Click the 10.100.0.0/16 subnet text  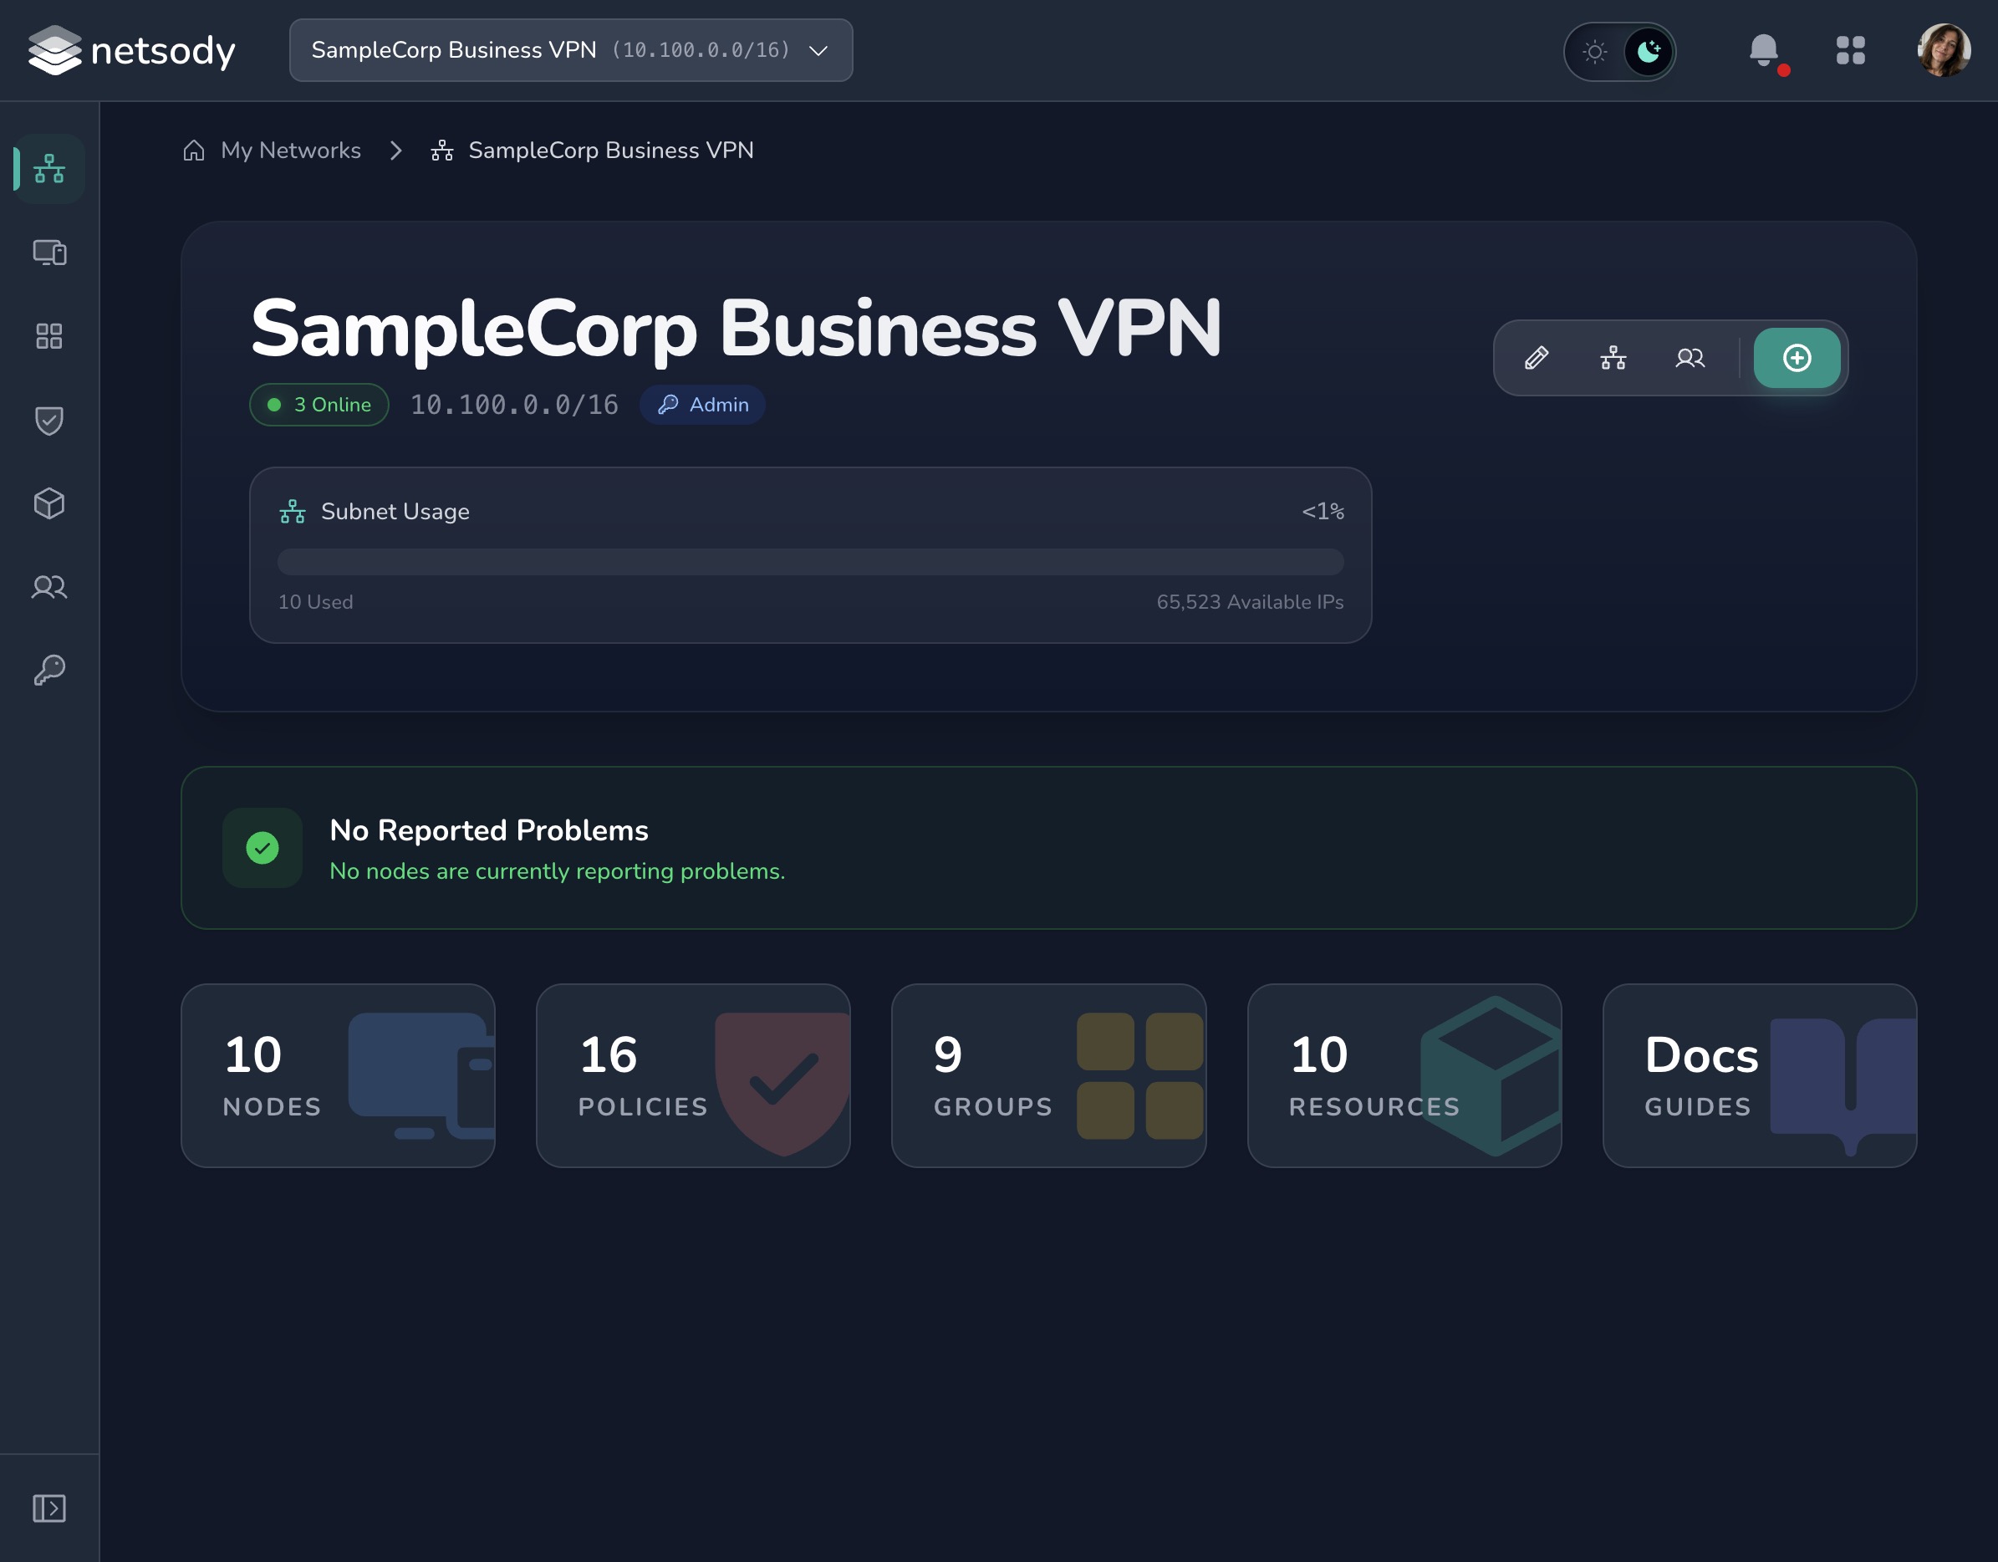coord(514,405)
